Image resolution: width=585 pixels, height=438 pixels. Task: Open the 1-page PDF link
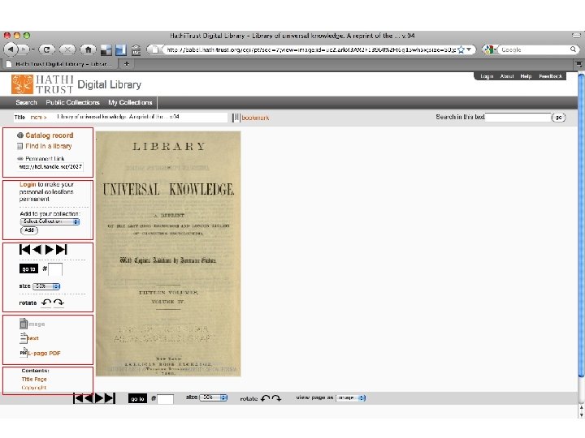click(44, 353)
